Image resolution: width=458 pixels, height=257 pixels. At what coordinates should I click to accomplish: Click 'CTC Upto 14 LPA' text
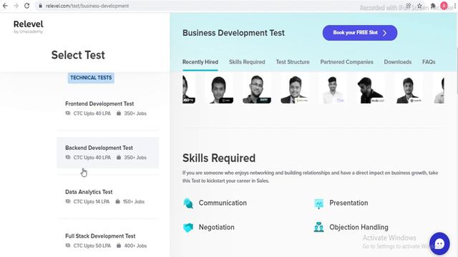(x=92, y=201)
